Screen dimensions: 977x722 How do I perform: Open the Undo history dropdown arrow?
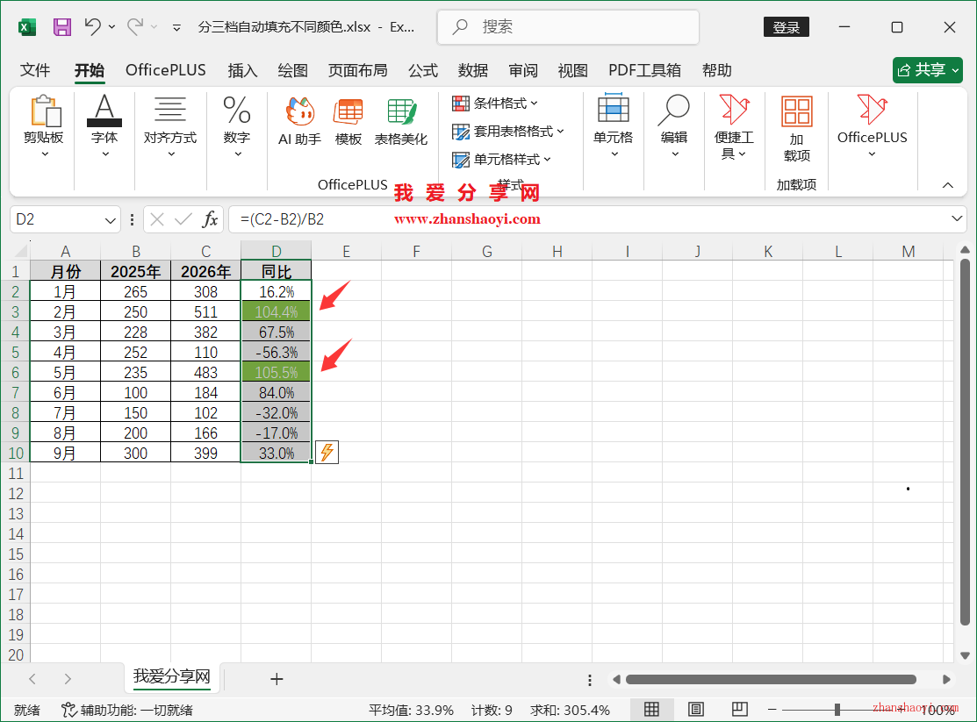click(x=112, y=27)
